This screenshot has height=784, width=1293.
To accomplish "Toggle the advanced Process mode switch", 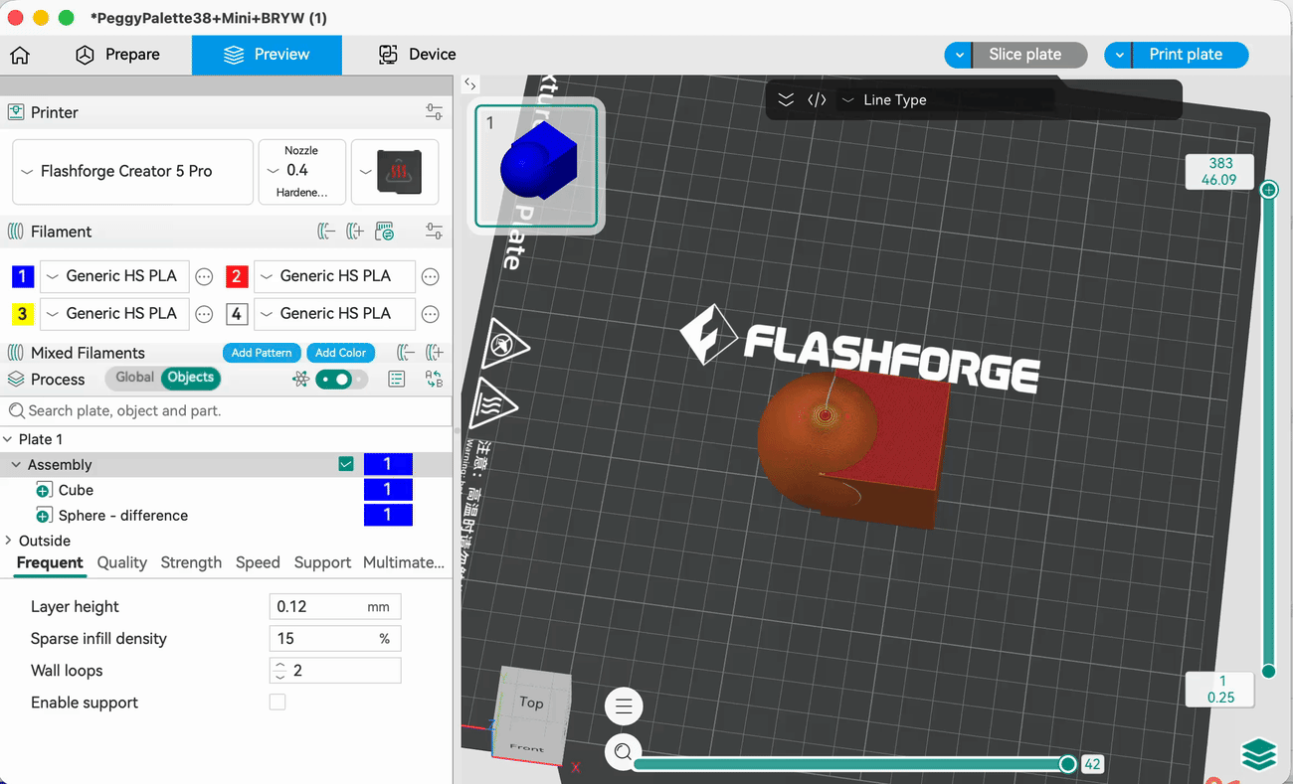I will [x=341, y=380].
